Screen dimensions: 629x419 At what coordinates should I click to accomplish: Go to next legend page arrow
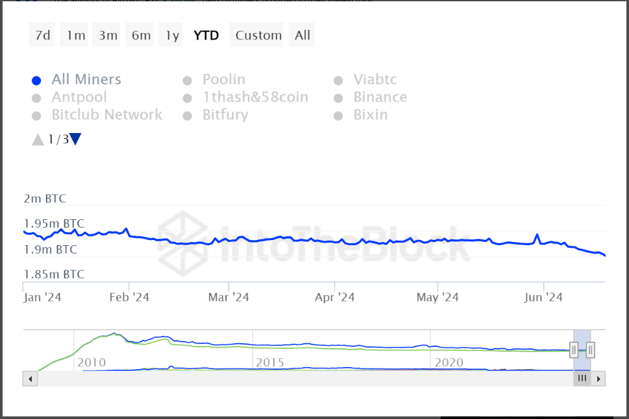click(75, 139)
